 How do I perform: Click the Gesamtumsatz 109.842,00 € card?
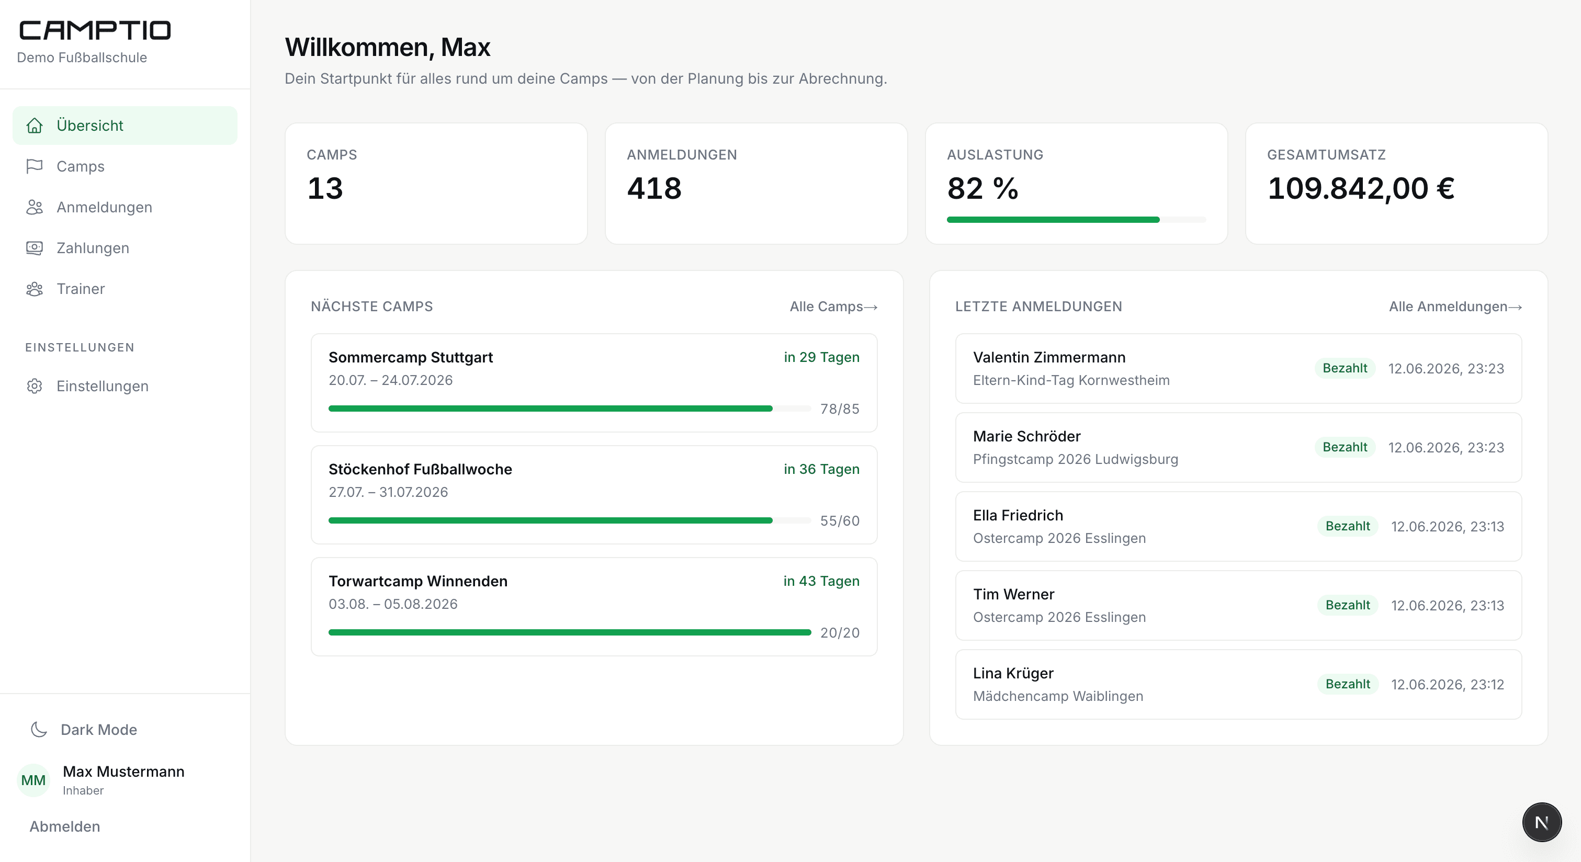1396,184
